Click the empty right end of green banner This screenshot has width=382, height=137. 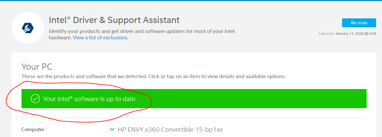click(x=332, y=99)
